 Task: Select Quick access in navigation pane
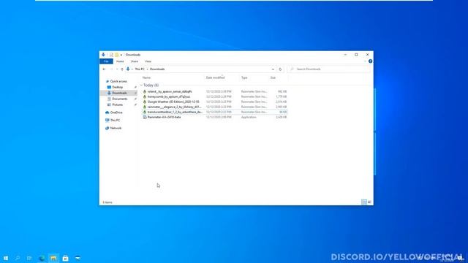[x=118, y=81]
